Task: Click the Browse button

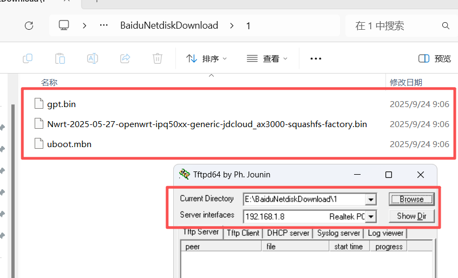Action: 411,199
